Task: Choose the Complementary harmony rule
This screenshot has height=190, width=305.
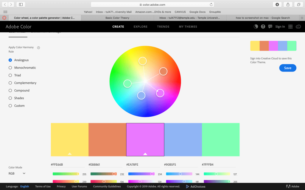Action: tap(10, 83)
